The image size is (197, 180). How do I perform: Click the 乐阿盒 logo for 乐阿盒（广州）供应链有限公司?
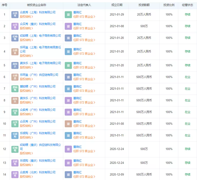coord(15,77)
